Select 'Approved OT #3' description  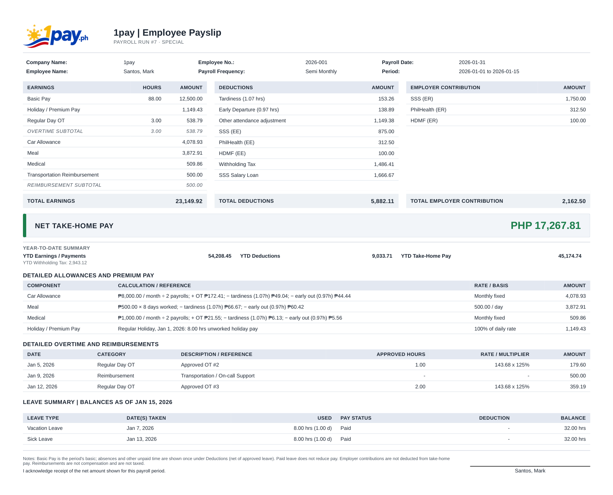(x=200, y=387)
